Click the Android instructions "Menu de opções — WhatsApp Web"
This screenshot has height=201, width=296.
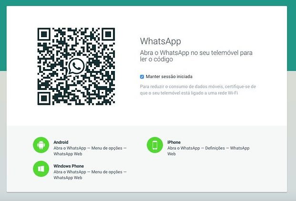click(x=90, y=151)
